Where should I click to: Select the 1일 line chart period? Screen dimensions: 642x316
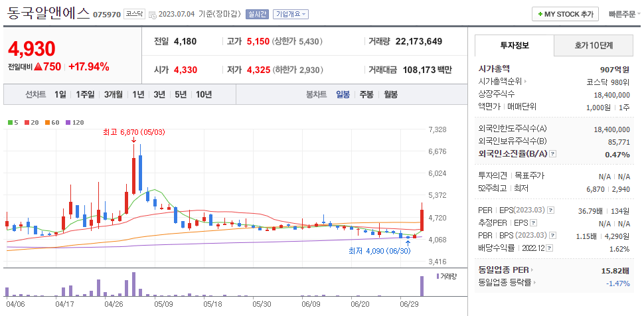click(60, 94)
